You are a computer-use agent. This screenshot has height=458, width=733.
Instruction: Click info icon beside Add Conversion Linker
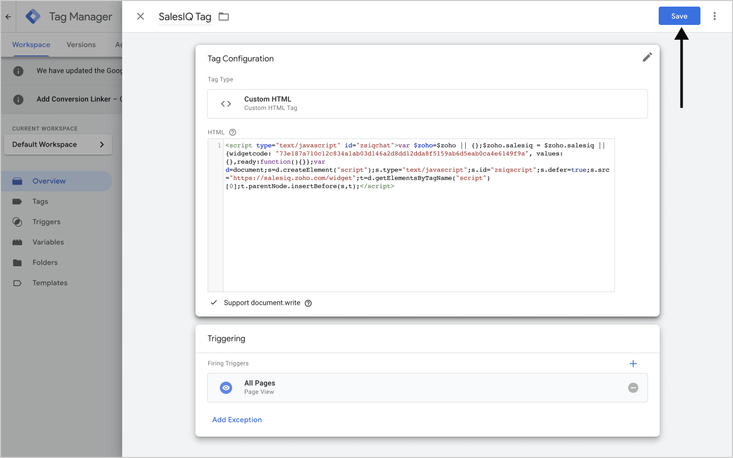click(x=18, y=100)
